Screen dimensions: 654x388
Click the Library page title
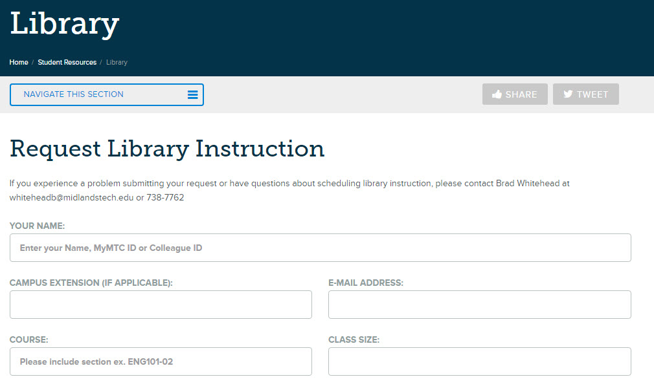click(64, 24)
